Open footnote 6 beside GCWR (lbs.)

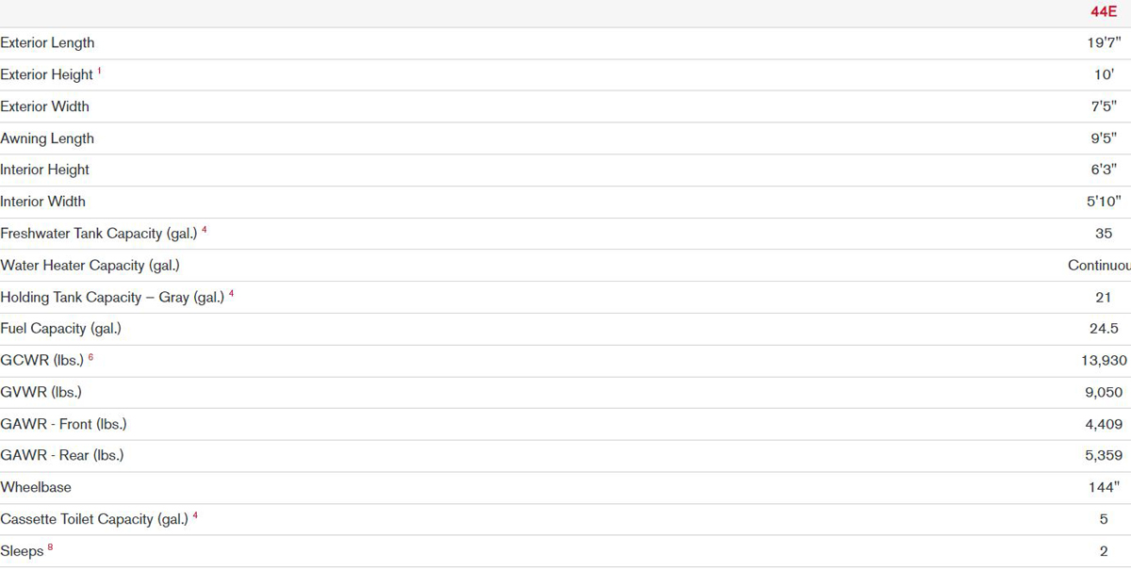(x=90, y=356)
